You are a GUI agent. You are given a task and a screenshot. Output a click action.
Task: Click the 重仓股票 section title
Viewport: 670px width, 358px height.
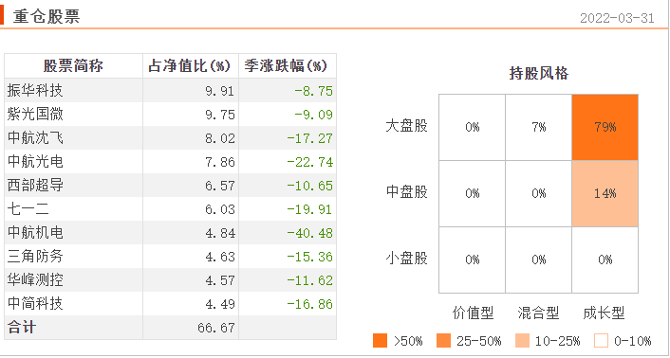click(47, 16)
